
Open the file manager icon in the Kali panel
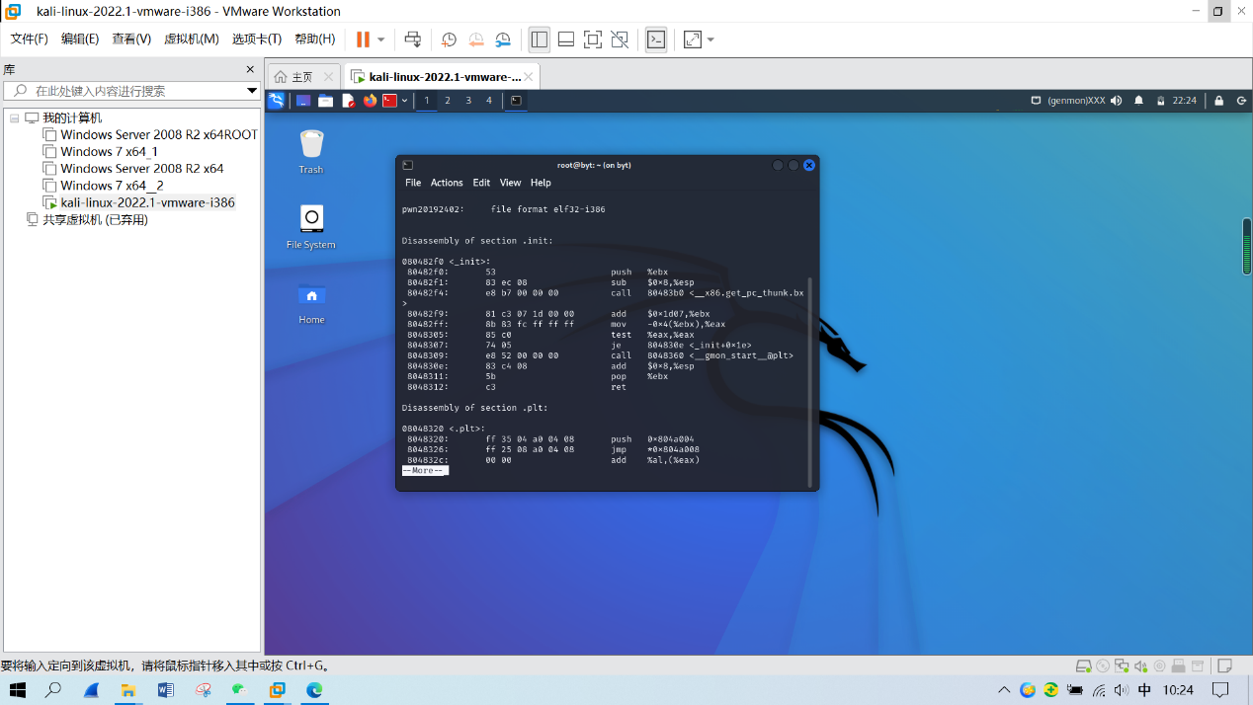325,101
